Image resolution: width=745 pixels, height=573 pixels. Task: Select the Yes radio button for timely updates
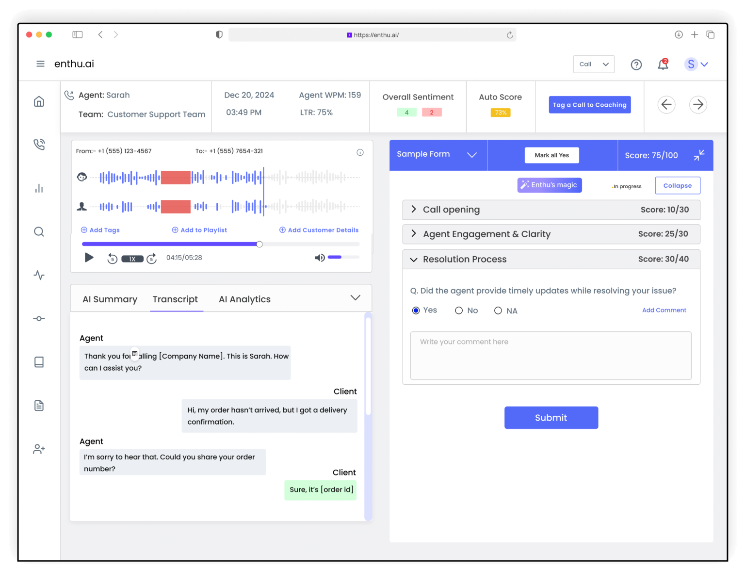click(x=416, y=310)
